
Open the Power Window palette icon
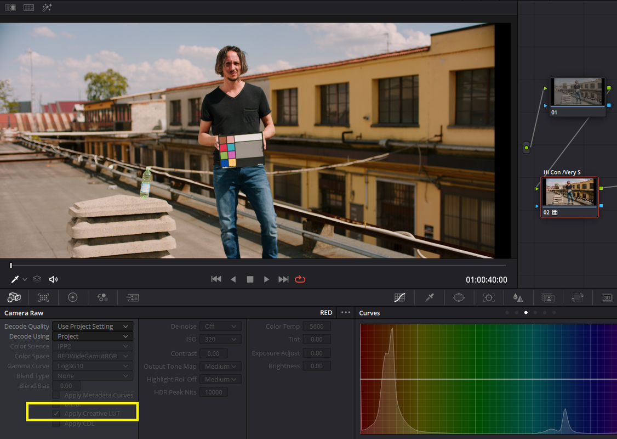click(459, 297)
